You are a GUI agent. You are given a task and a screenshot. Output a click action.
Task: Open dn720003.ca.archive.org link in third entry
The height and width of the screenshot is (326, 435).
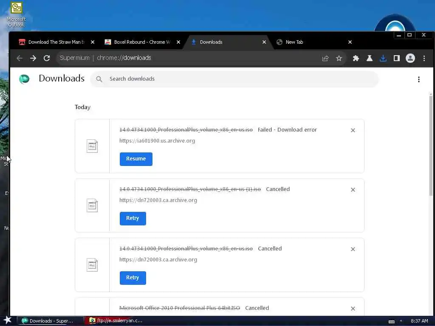[158, 260]
